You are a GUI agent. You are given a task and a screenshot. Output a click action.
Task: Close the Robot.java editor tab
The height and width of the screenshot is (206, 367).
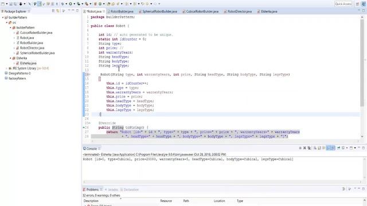pyautogui.click(x=104, y=11)
